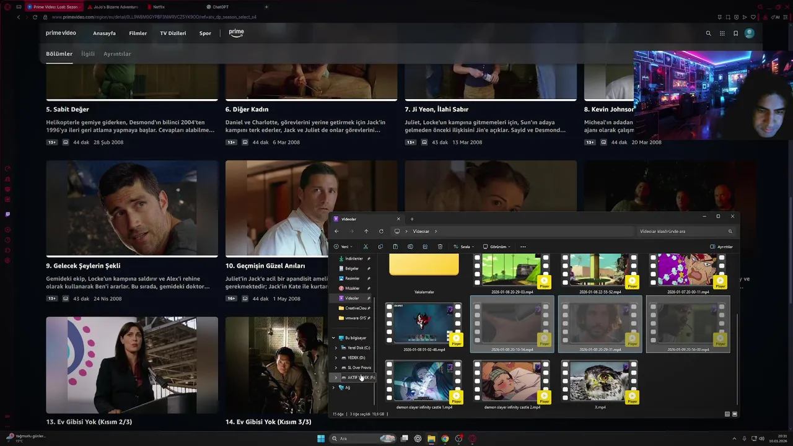
Task: Select the İndirilenler quick access item
Action: (354, 258)
